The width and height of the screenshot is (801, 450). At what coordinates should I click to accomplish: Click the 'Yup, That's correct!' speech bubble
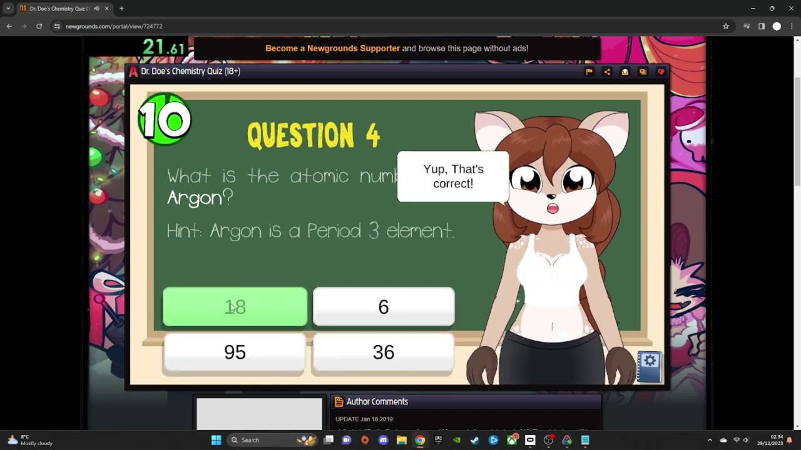coord(453,176)
